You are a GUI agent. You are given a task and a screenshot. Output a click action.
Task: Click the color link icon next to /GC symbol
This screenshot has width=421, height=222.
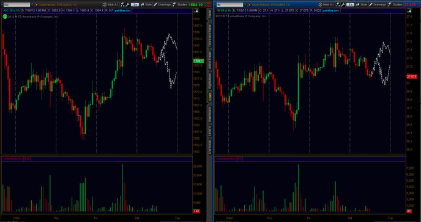[x=36, y=5]
